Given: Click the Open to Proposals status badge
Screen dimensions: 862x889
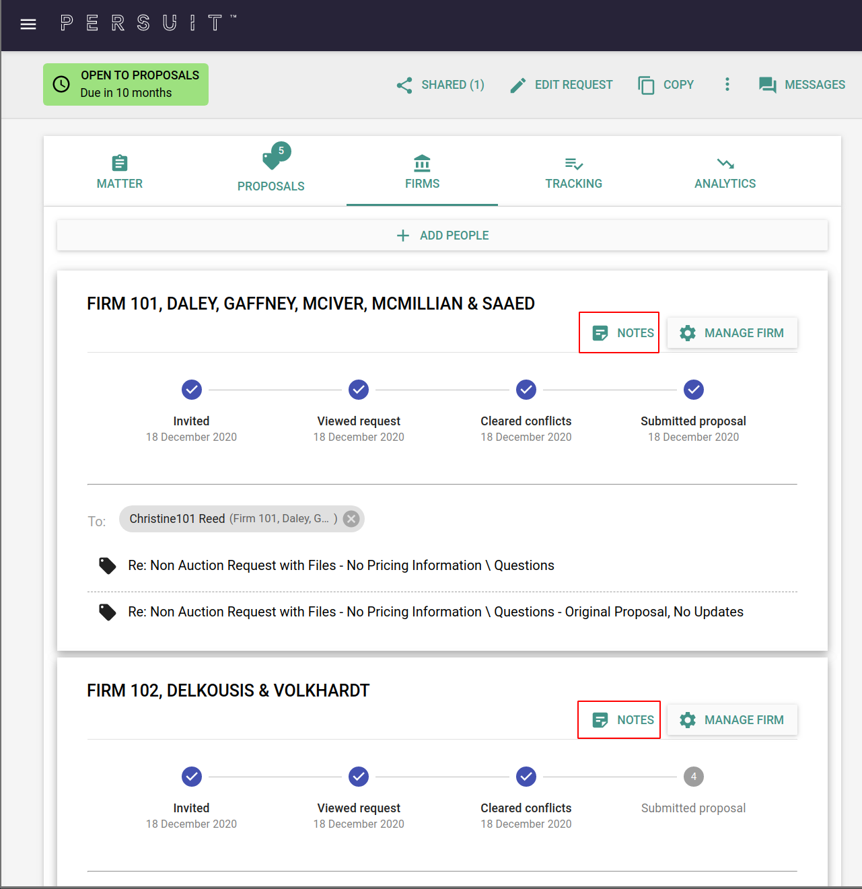Looking at the screenshot, I should coord(126,84).
